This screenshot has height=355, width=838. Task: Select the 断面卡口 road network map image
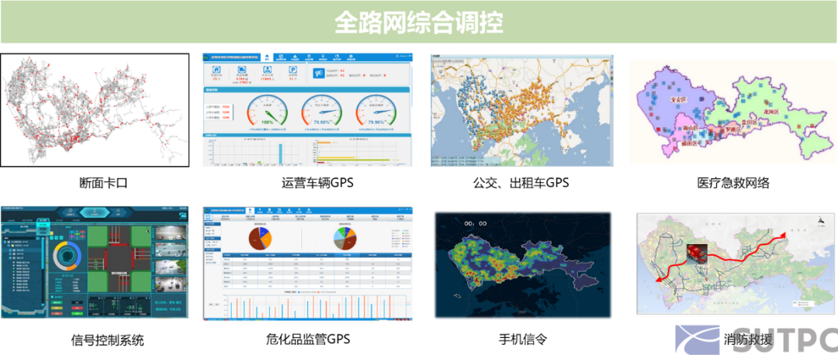(x=95, y=110)
